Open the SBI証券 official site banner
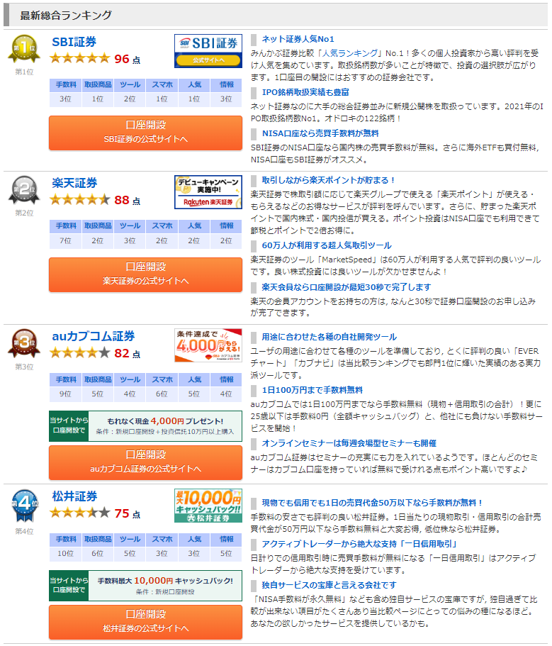Viewport: 552px width, 646px height. [x=208, y=50]
